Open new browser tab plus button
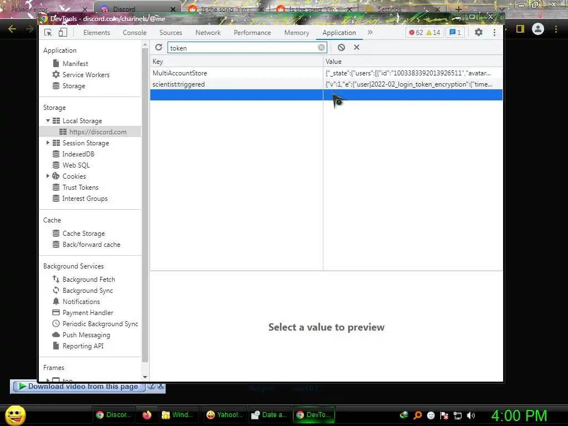Viewport: 568px width, 426px height. (x=458, y=9)
